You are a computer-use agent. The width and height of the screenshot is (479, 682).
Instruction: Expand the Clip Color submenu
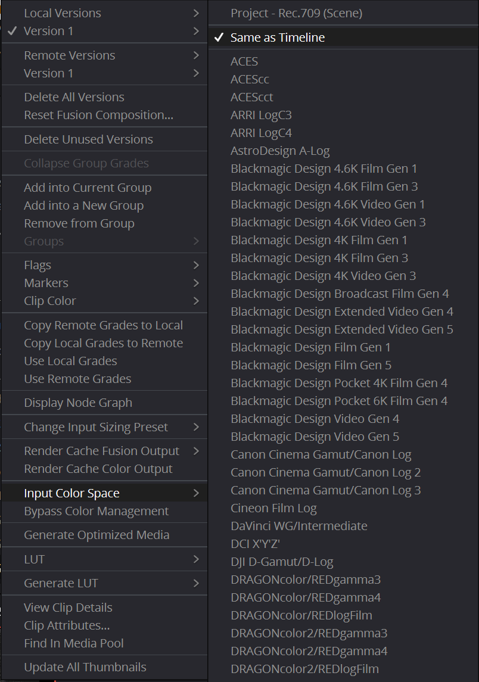click(x=104, y=301)
